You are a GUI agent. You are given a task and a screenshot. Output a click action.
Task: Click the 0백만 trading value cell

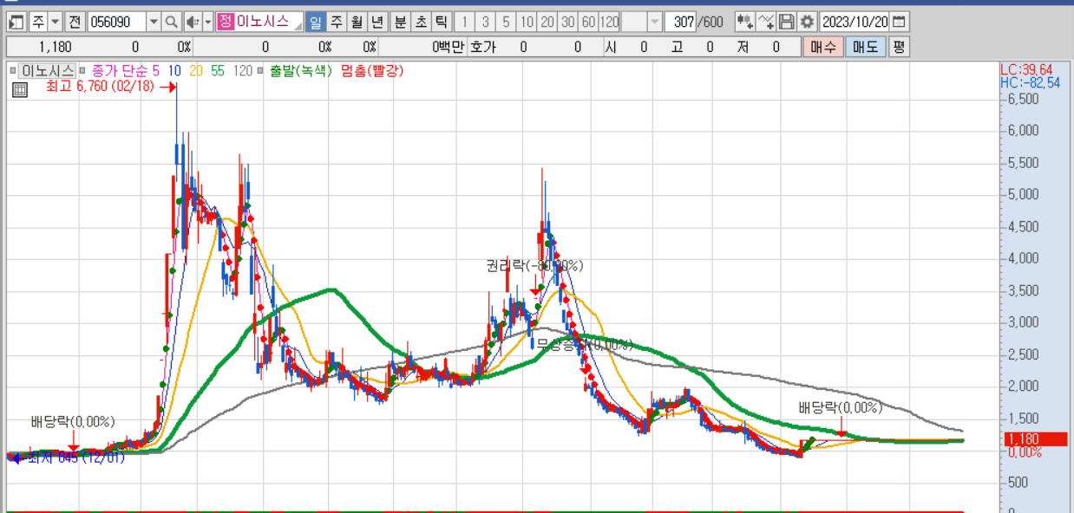pyautogui.click(x=449, y=47)
